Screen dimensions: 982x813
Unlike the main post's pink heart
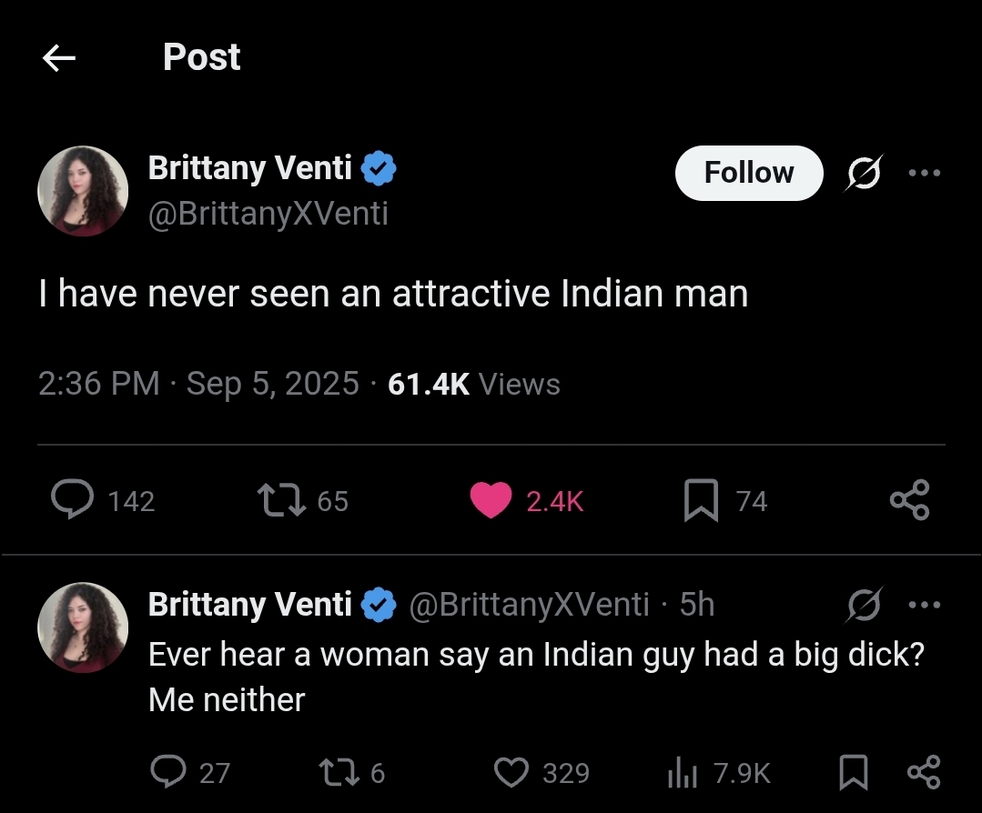491,500
